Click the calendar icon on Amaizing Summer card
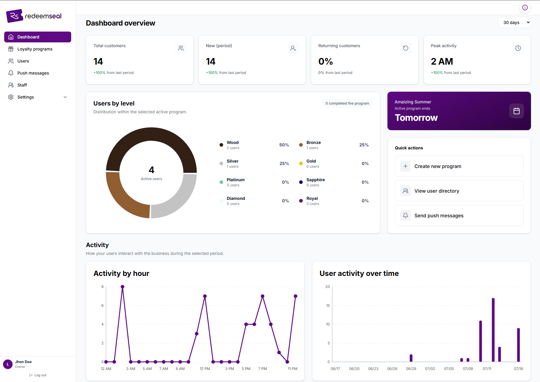This screenshot has height=382, width=540. (x=517, y=111)
